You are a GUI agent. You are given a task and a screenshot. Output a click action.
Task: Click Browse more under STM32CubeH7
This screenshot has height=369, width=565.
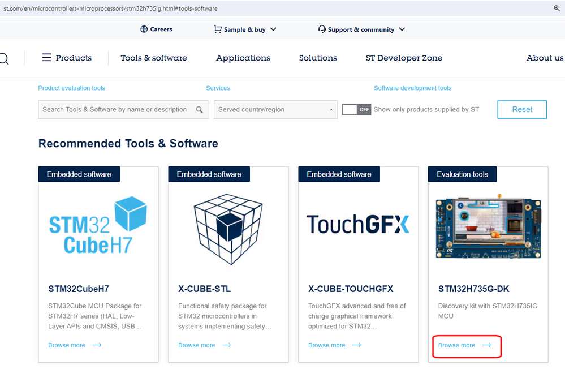[x=67, y=345]
